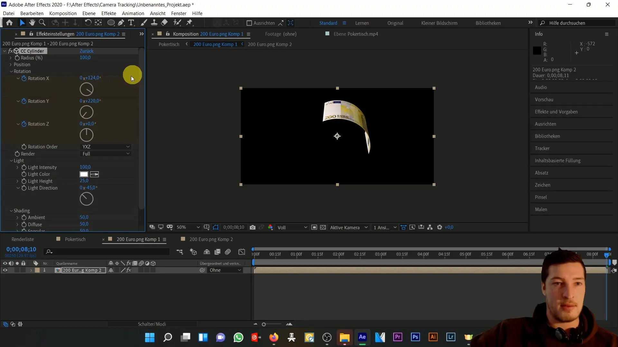Open the Effekte menu in menu bar
Viewport: 618px width, 347px height.
109,13
